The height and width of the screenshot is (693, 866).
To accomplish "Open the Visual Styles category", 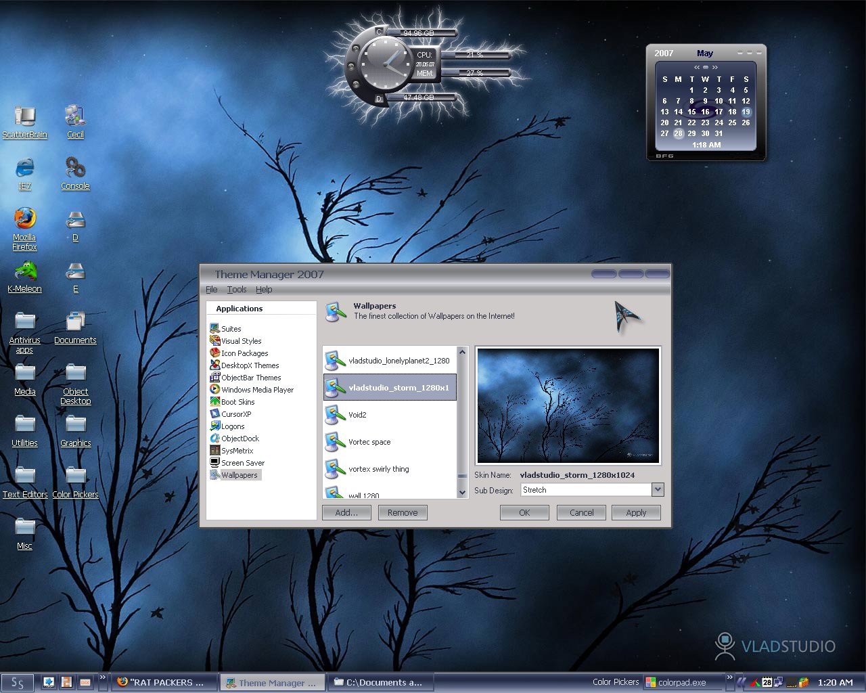I will [x=235, y=341].
